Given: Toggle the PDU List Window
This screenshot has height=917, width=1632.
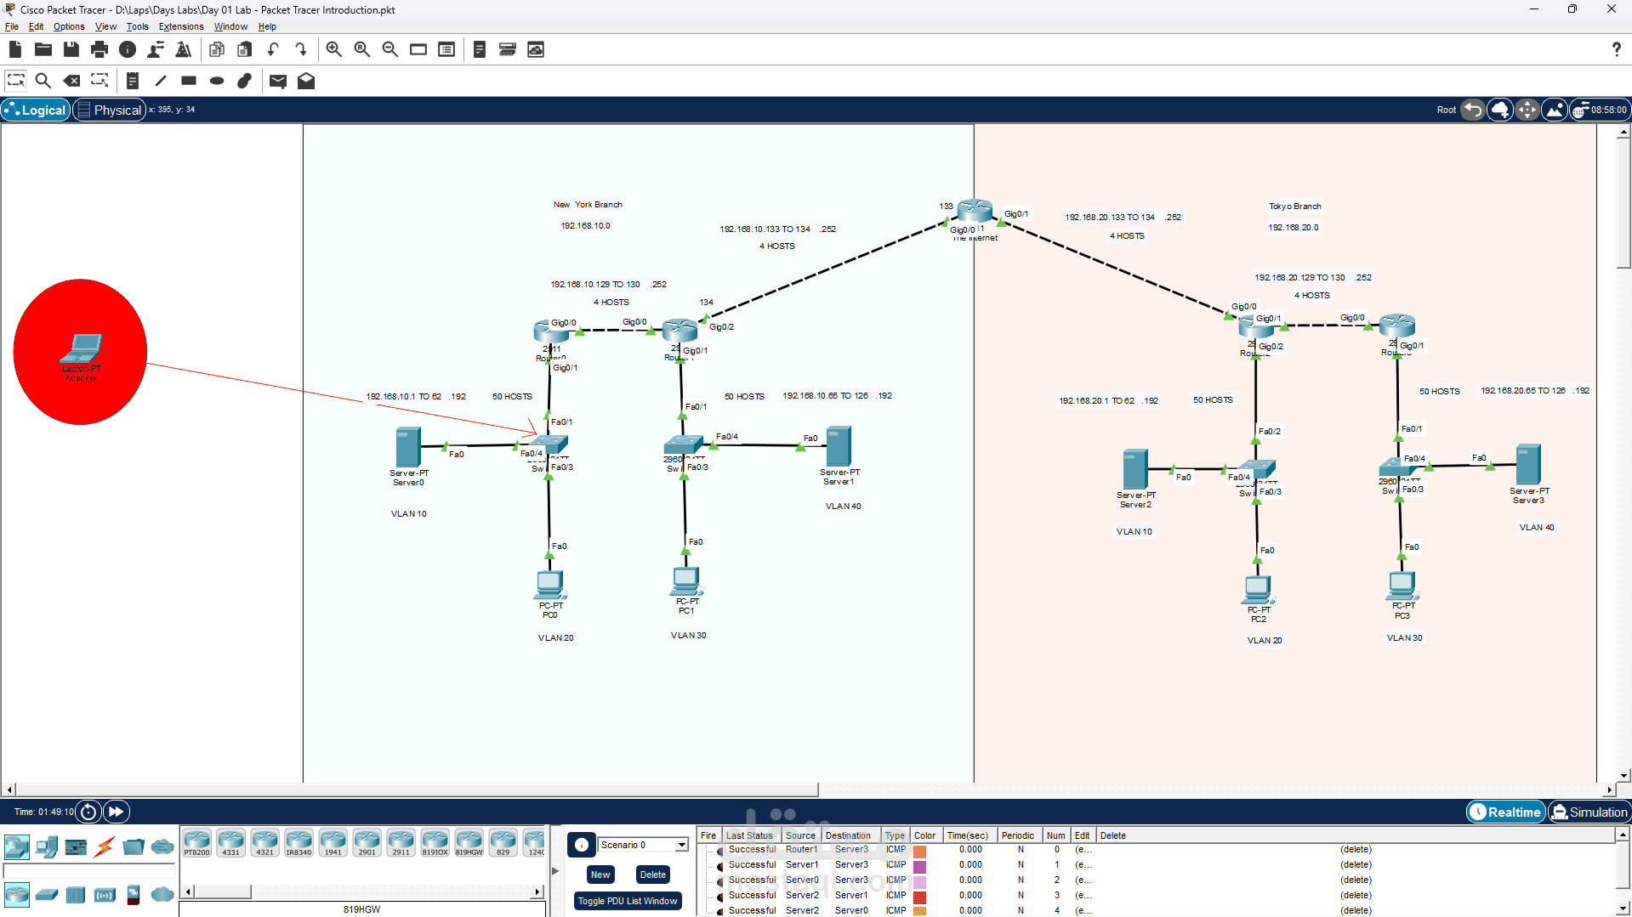Looking at the screenshot, I should point(628,901).
